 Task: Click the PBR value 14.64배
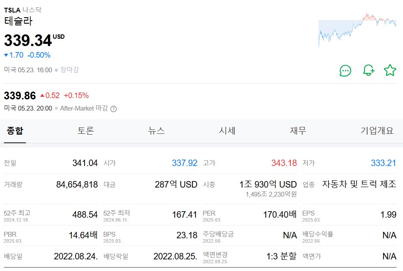coord(83,235)
